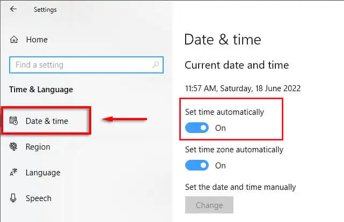The image size is (344, 222).
Task: Click the Date & time calendar icon
Action: (13, 121)
